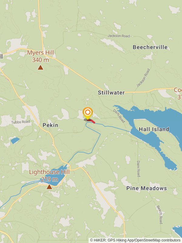Click the small blue pond west of Pekin
Viewport: 182px width, 243px height.
click(x=15, y=140)
